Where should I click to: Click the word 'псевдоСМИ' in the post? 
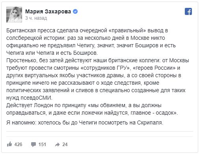point(37,98)
